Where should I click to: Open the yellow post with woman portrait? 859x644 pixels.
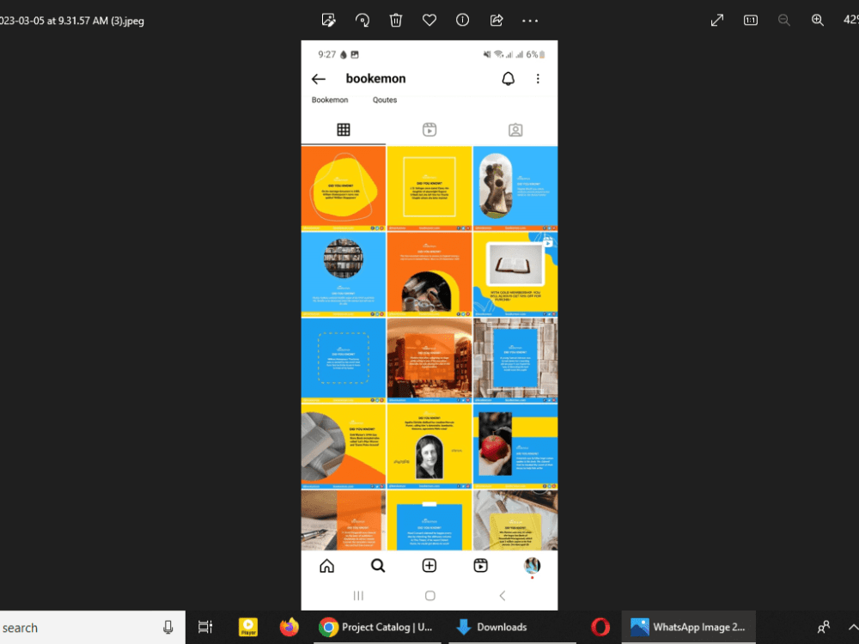(x=429, y=447)
